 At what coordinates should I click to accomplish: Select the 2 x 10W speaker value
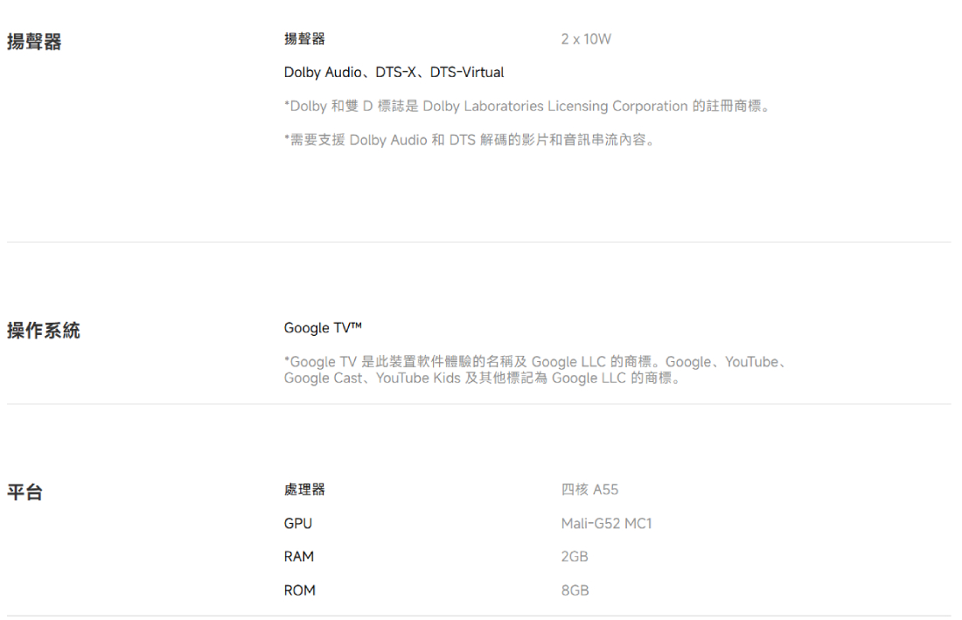tap(586, 39)
